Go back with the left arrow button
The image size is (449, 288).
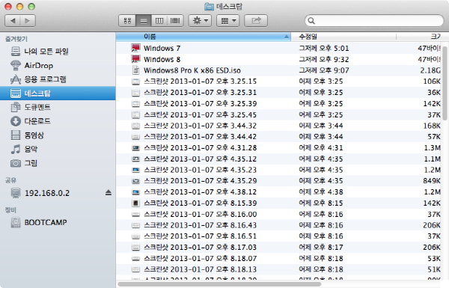(13, 21)
